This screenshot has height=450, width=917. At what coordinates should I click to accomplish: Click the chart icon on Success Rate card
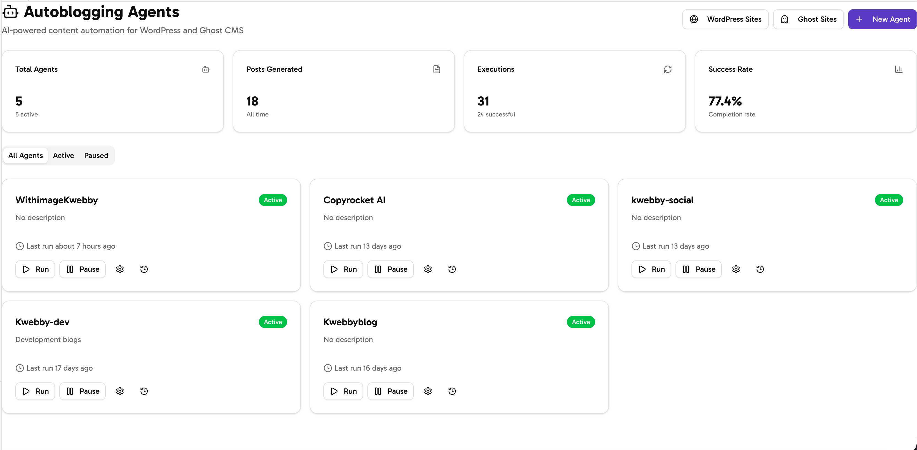pyautogui.click(x=899, y=69)
